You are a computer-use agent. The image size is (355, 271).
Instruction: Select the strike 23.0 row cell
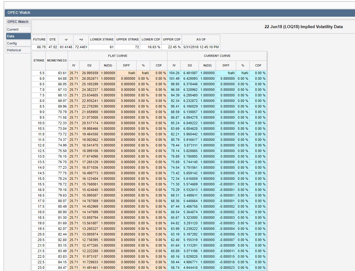pos(39,268)
